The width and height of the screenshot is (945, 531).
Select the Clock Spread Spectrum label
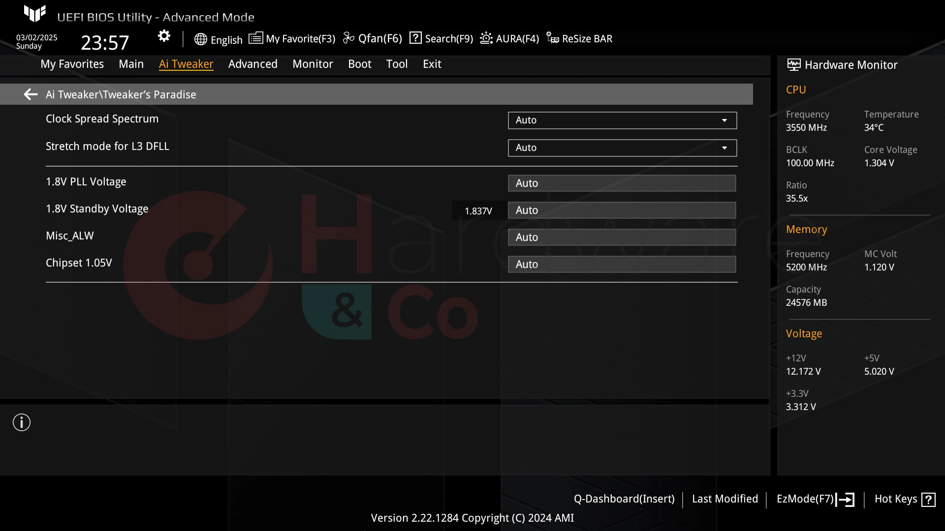[x=102, y=119]
